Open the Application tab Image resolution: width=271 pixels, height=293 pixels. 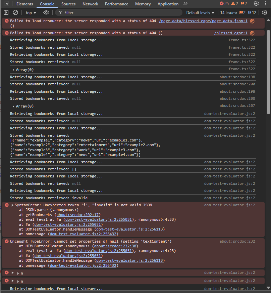(168, 4)
